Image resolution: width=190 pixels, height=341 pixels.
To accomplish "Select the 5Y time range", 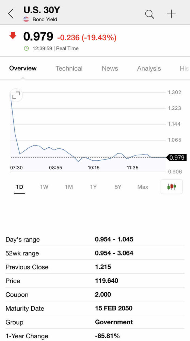I will click(x=118, y=187).
